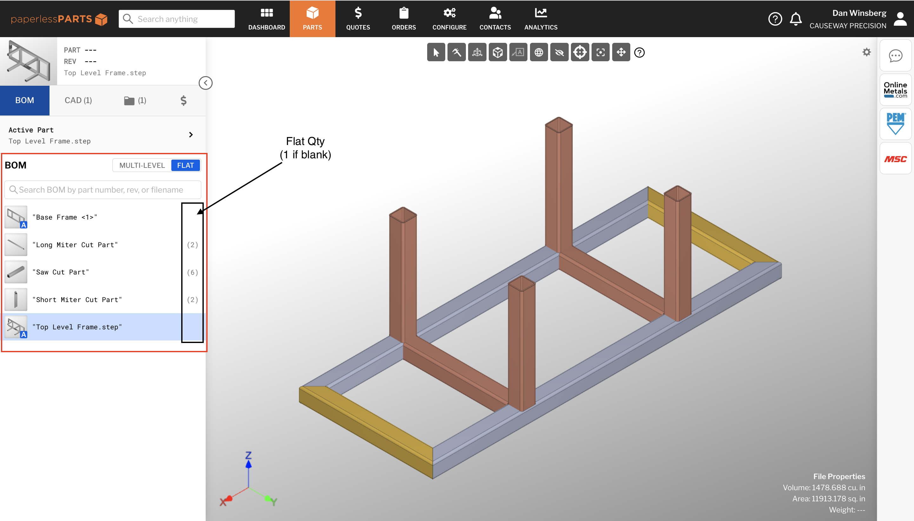Select the cursor selection tool in the viewer
The width and height of the screenshot is (914, 521).
click(436, 52)
